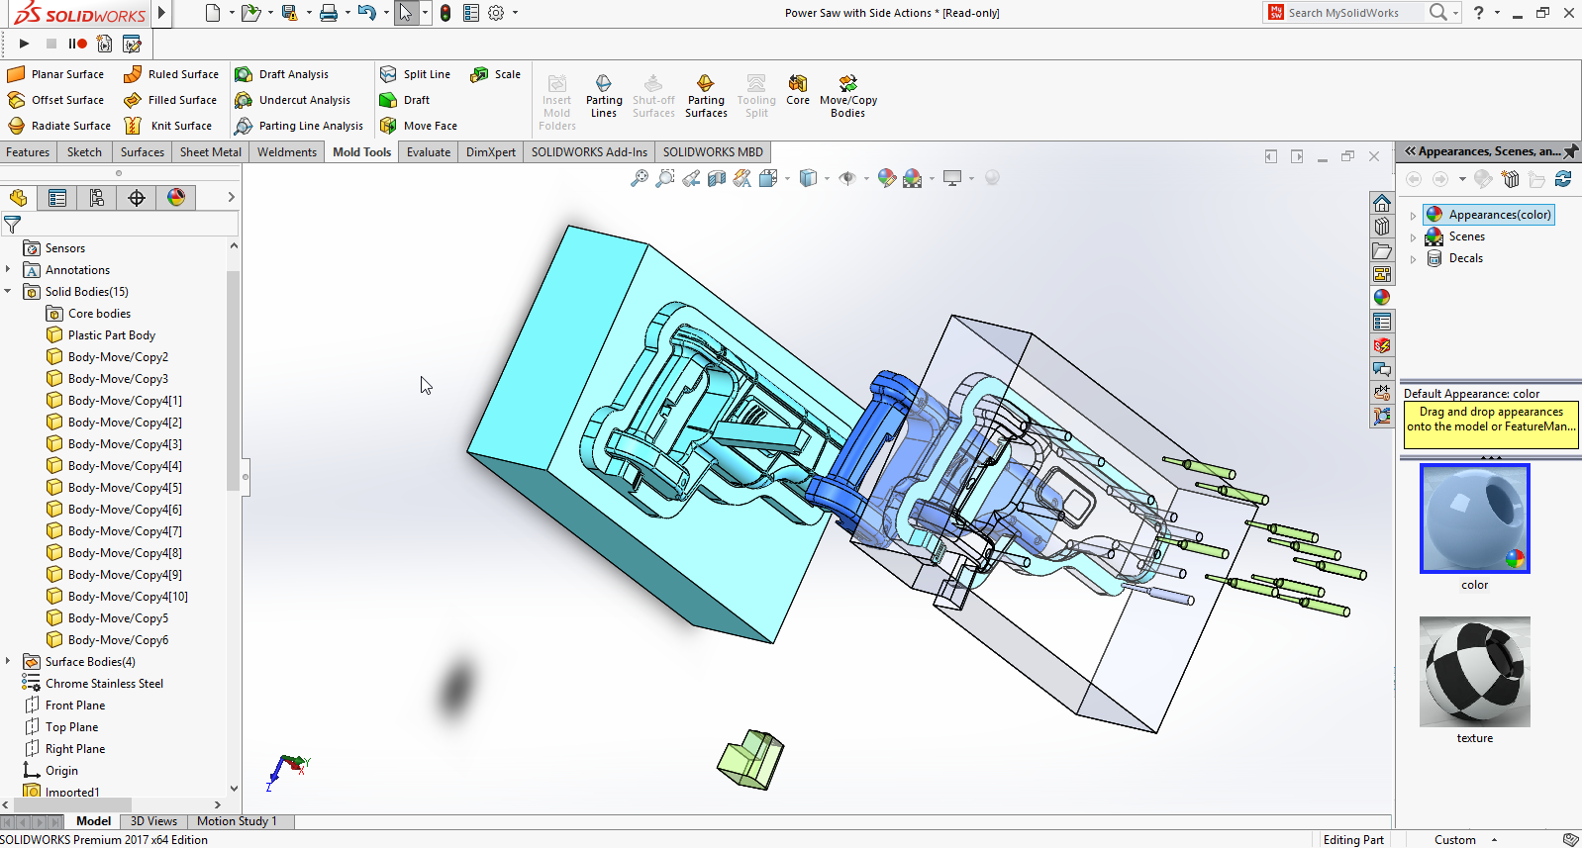This screenshot has width=1582, height=848.
Task: Run Undercut Analysis
Action: click(x=292, y=100)
